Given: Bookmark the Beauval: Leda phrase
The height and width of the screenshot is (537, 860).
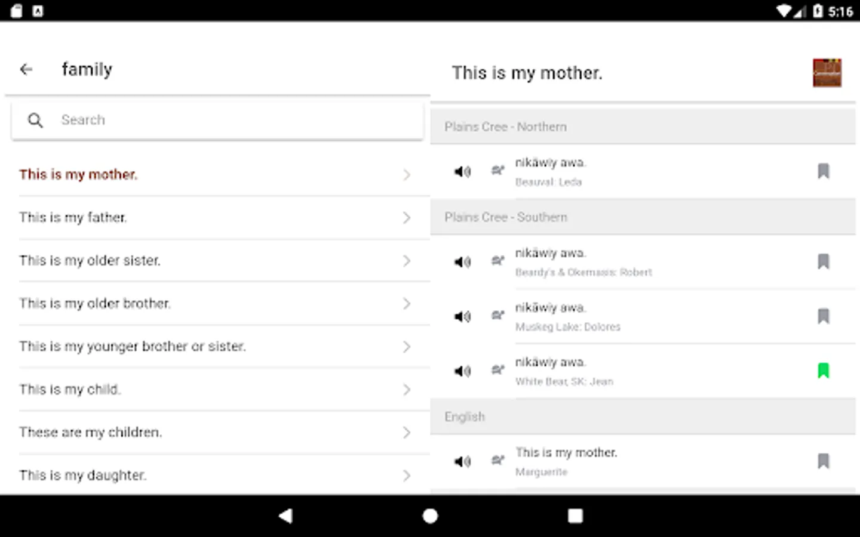Looking at the screenshot, I should click(824, 171).
